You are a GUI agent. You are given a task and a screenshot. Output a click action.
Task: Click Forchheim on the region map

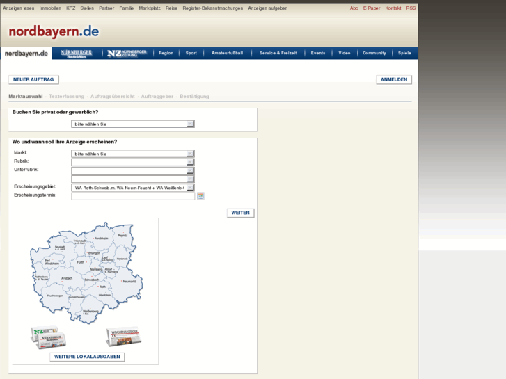point(102,239)
